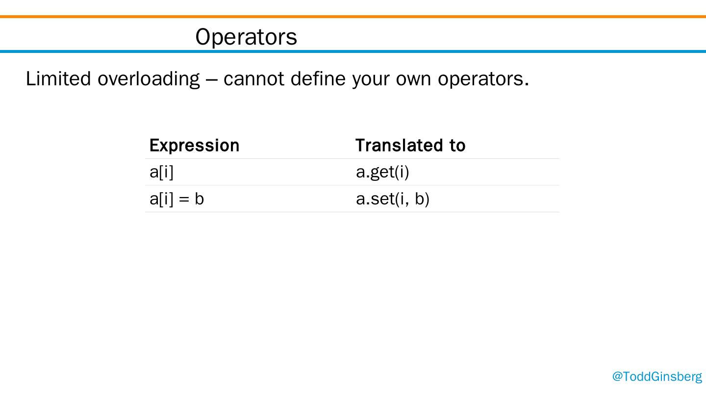
Task: Select the Expression column header
Action: click(x=194, y=146)
